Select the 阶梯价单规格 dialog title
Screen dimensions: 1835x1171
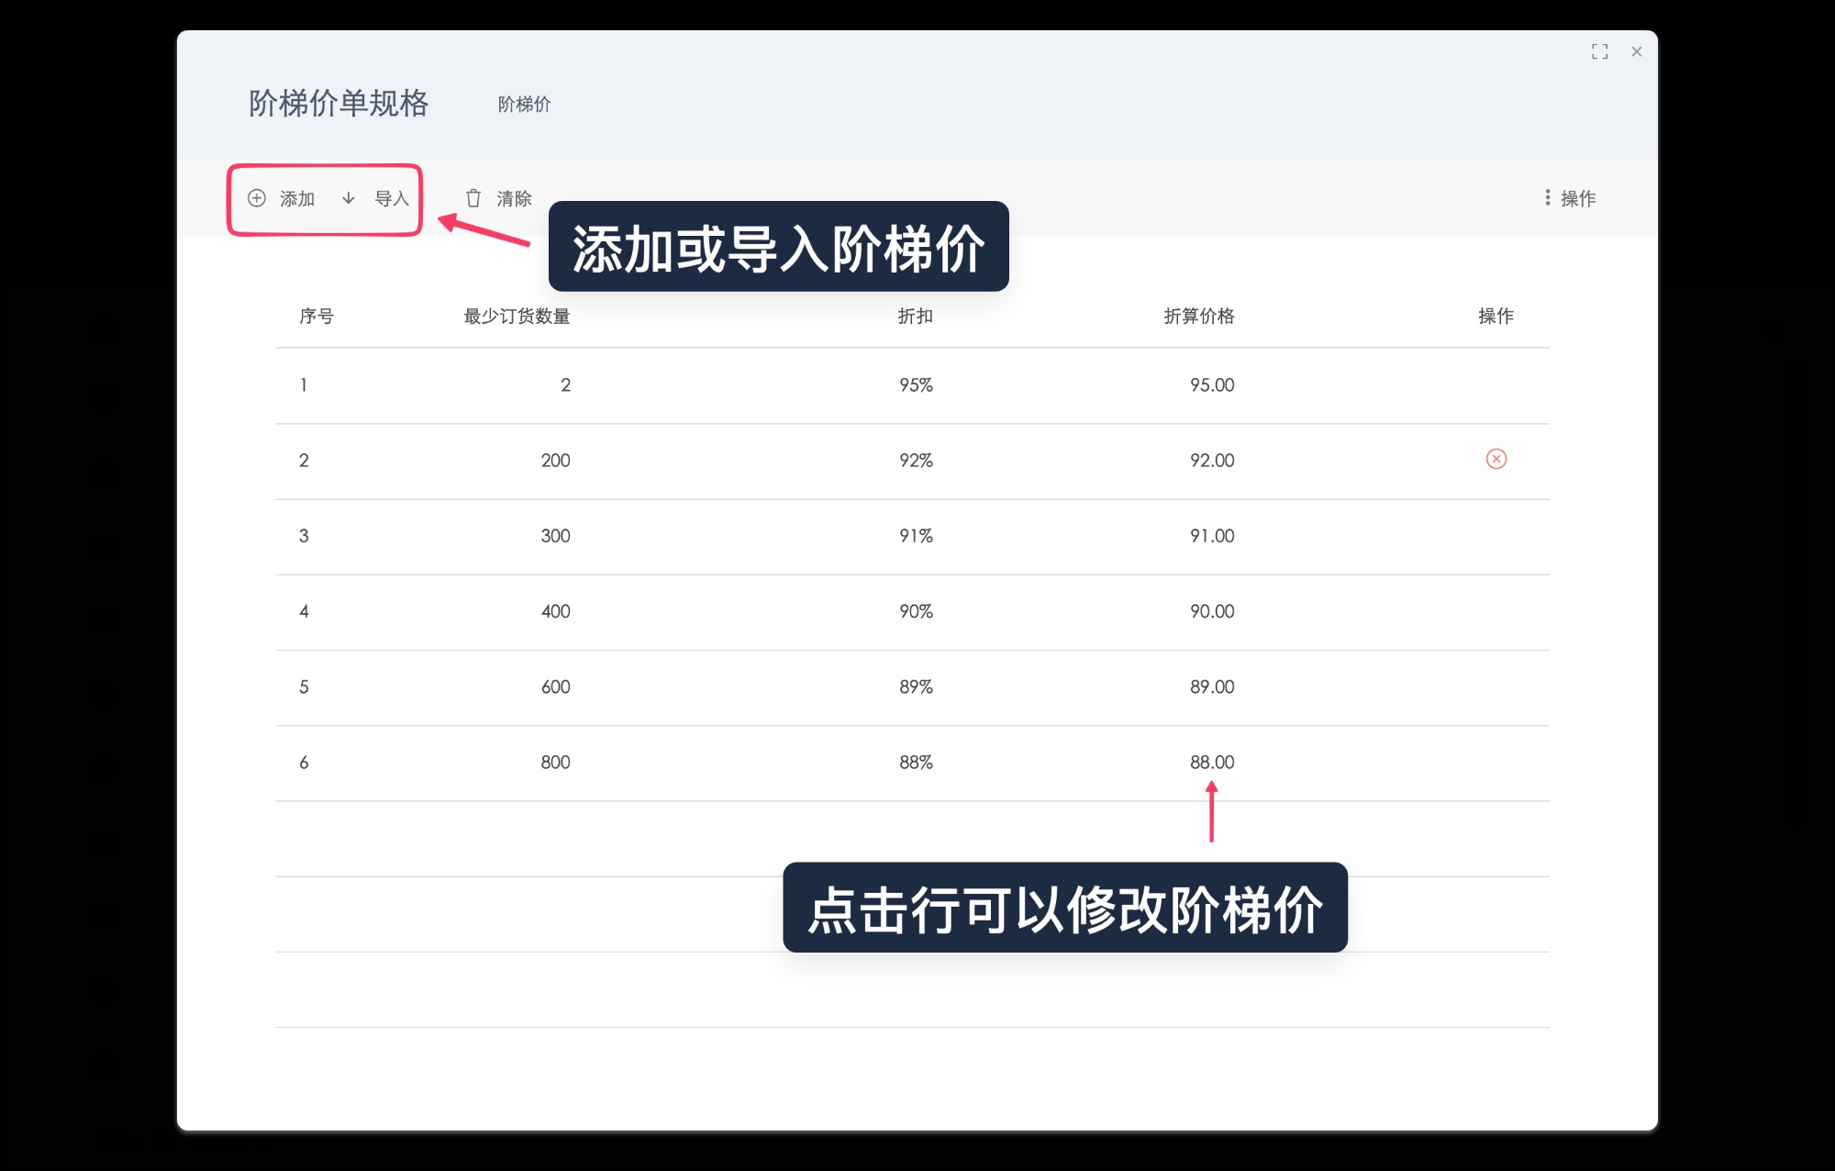tap(338, 104)
